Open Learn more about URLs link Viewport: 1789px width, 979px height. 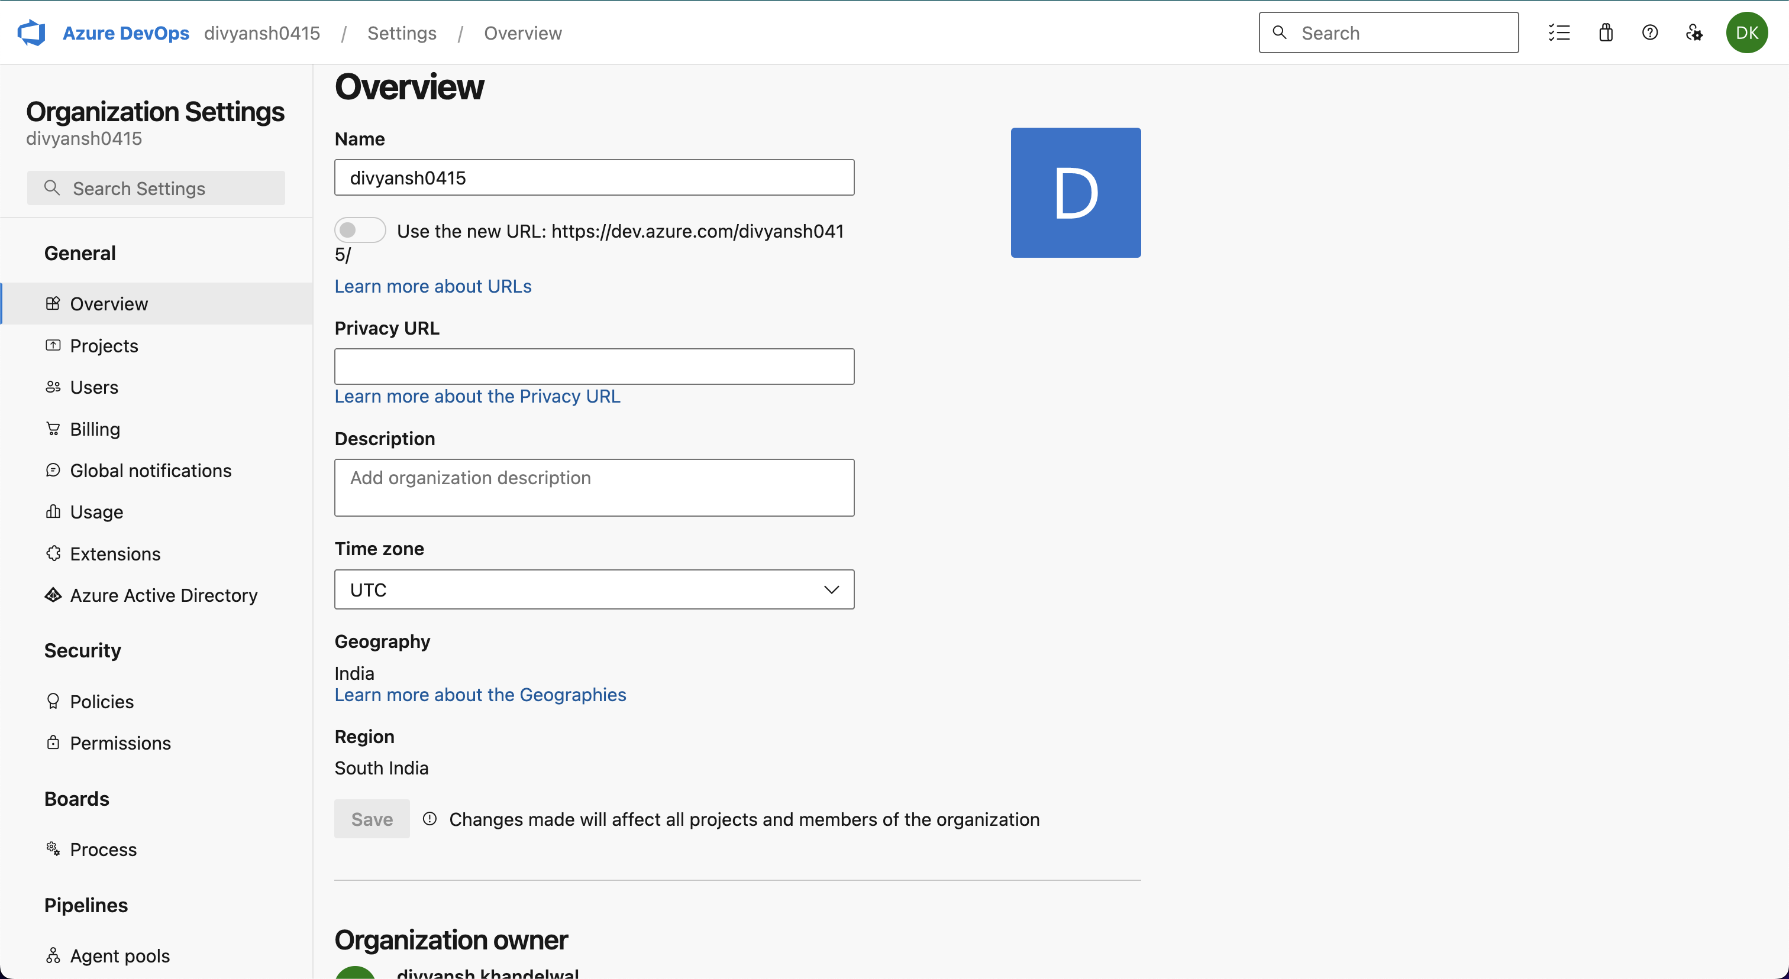tap(432, 287)
